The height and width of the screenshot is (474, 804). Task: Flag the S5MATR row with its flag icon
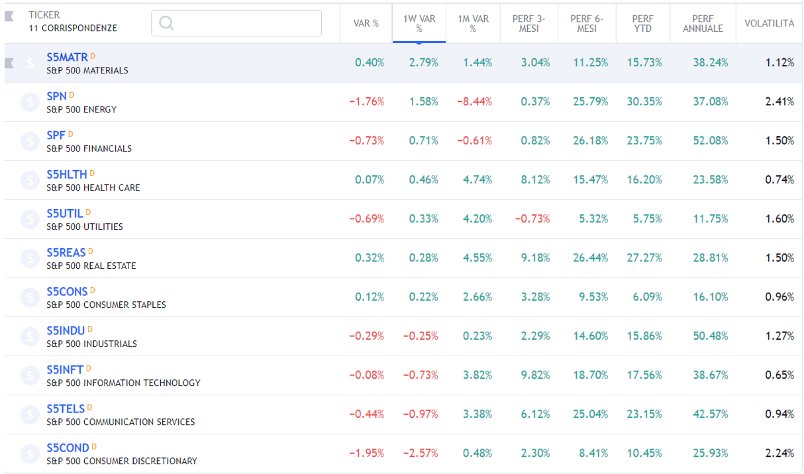(x=9, y=63)
